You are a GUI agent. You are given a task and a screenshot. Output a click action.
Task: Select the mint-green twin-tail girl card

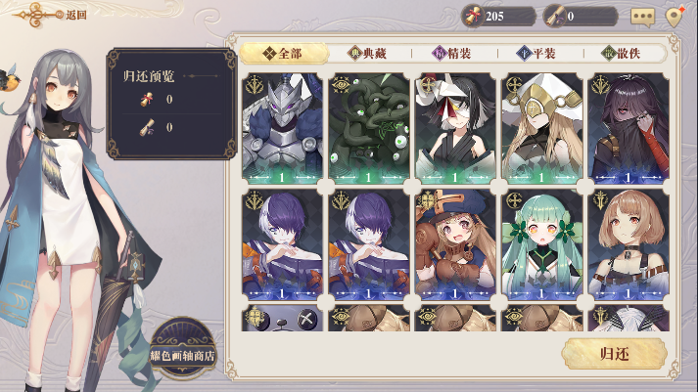(x=541, y=244)
